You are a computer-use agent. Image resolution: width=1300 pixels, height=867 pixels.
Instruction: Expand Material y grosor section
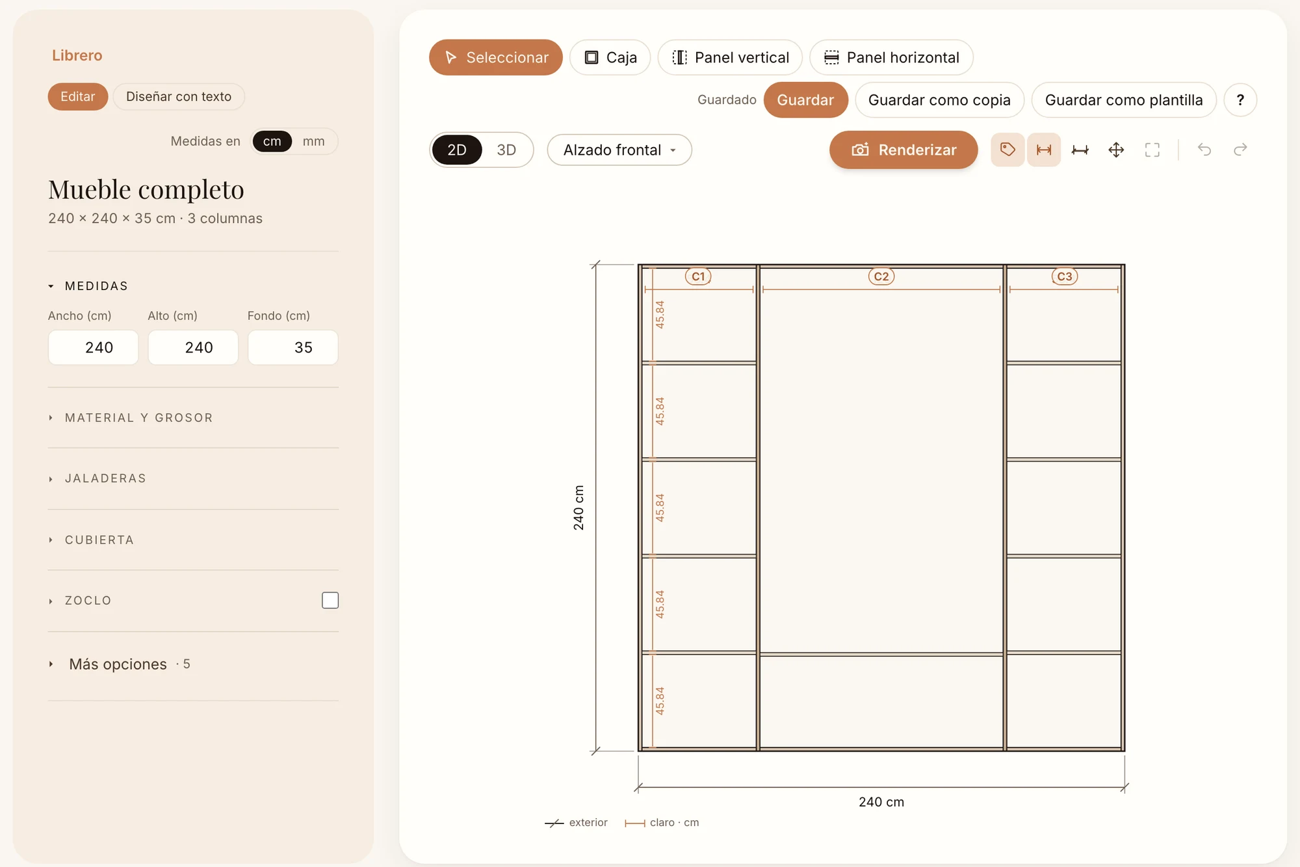(x=131, y=418)
